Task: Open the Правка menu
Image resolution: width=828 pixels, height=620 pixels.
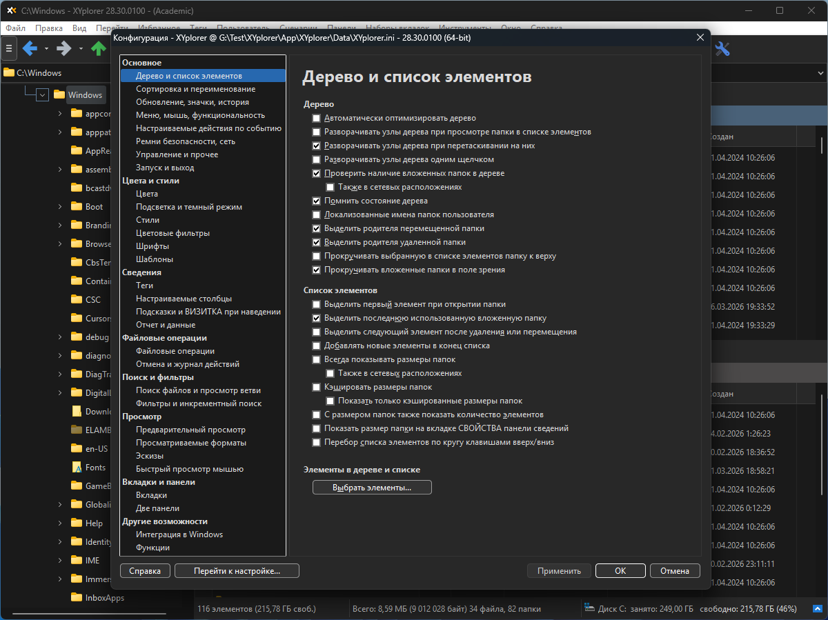Action: click(48, 28)
